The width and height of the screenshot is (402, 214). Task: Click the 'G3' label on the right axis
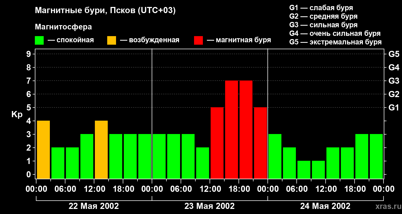(394, 81)
